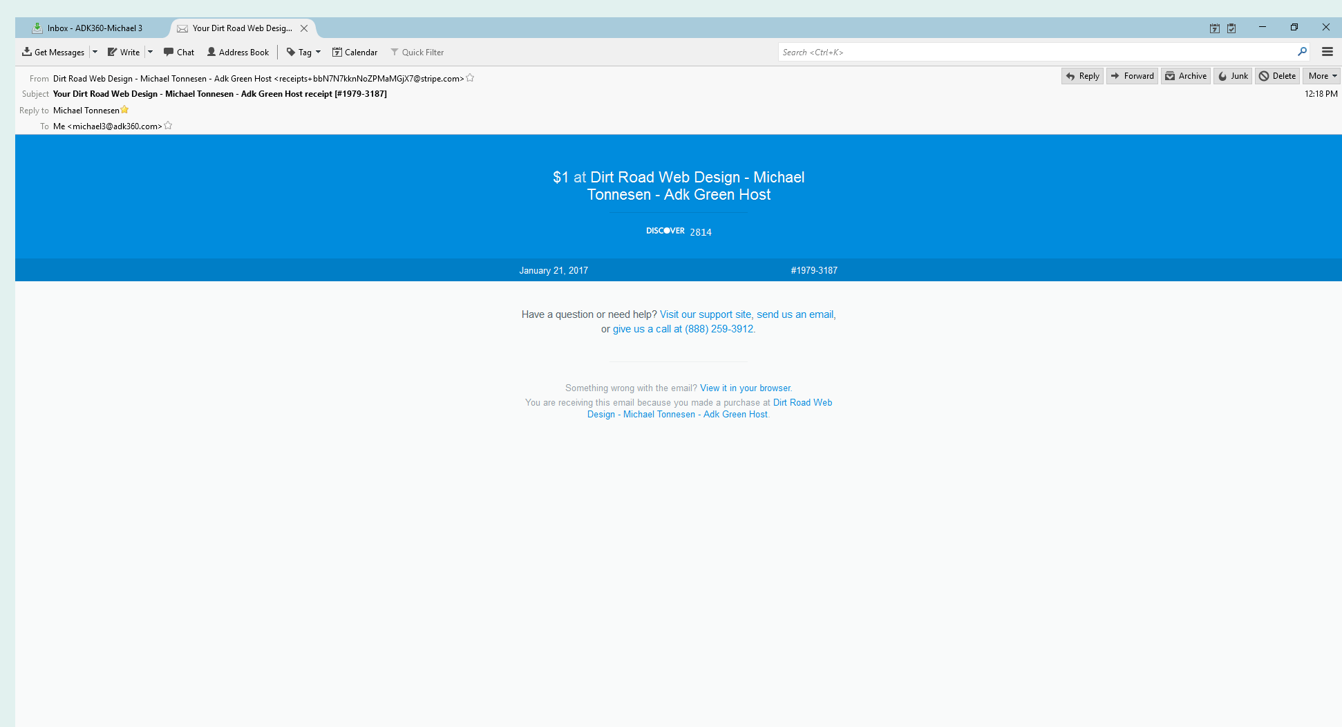Open the Get Messages dropdown arrow

[x=95, y=52]
